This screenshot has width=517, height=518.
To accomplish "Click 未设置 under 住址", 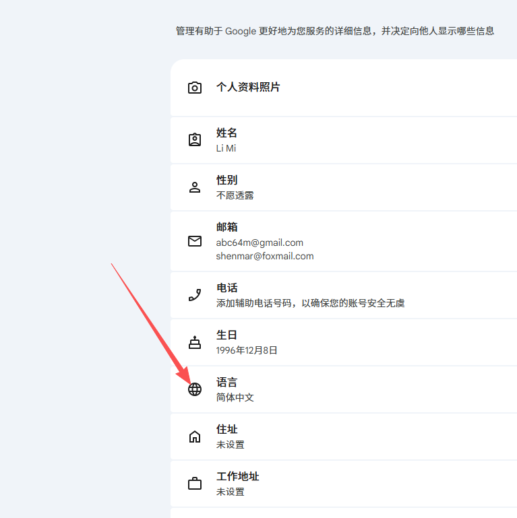I will pos(230,445).
